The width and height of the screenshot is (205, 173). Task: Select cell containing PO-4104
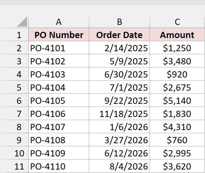coord(59,87)
